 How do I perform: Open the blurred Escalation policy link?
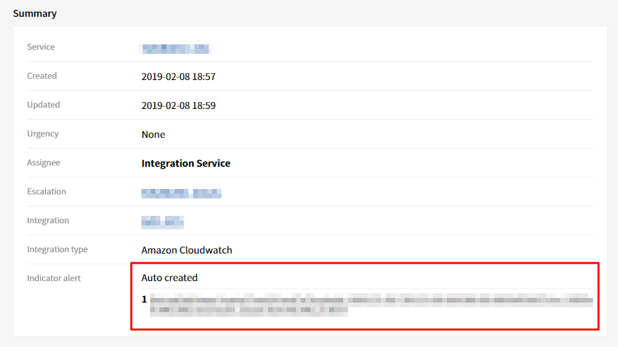pos(181,193)
